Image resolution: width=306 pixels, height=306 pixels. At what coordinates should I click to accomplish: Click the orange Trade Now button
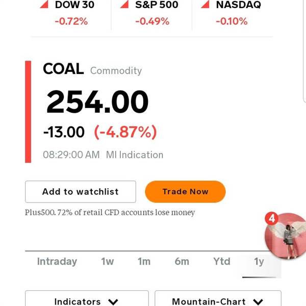(x=185, y=192)
